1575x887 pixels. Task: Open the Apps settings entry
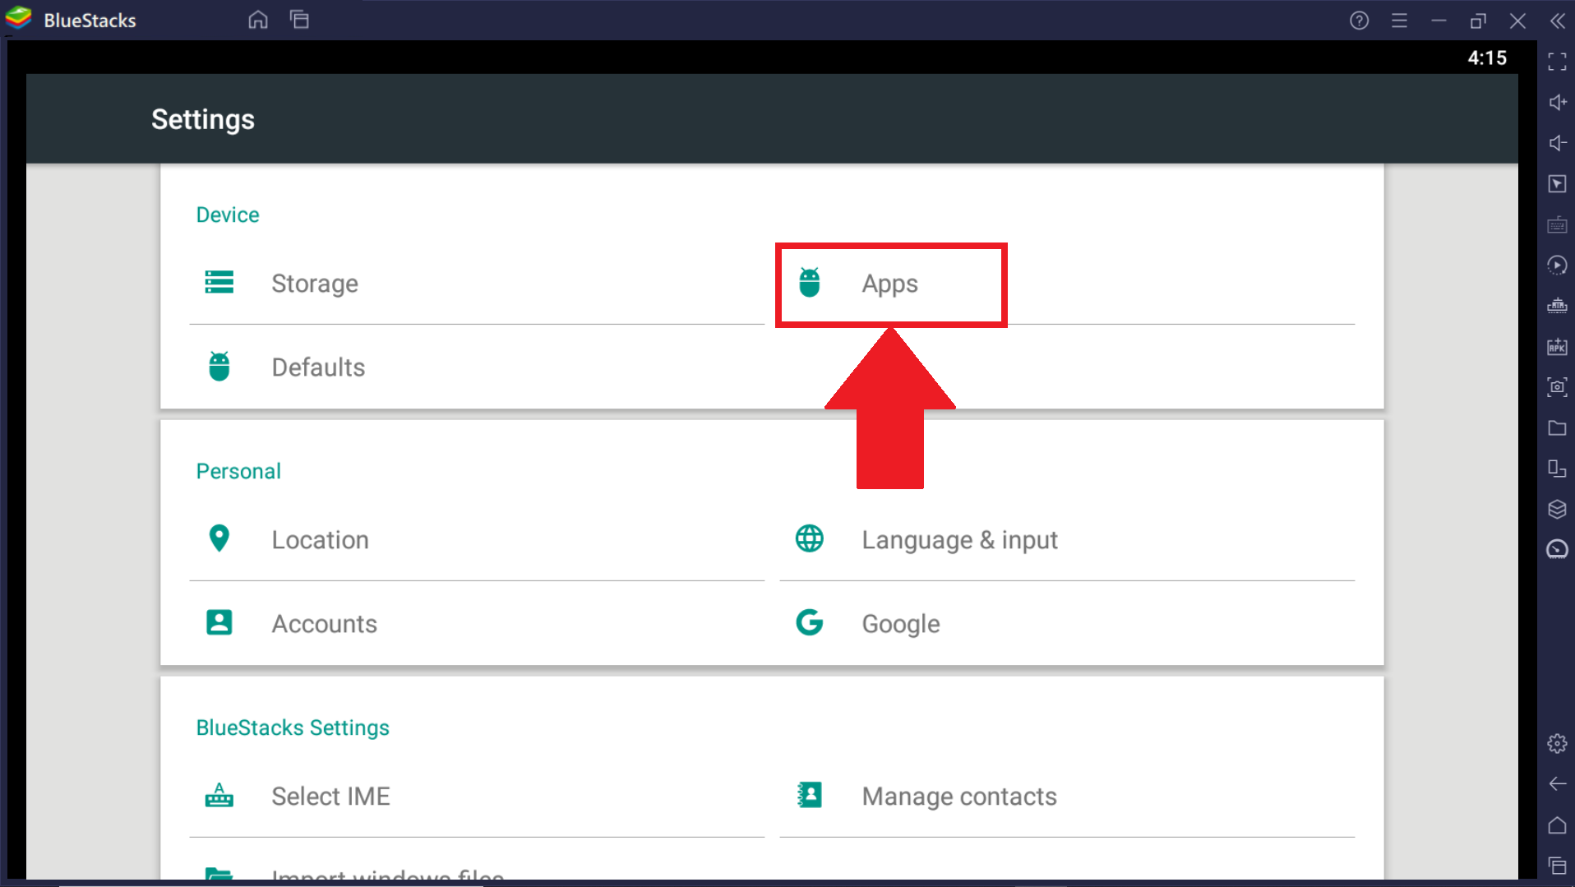tap(890, 284)
